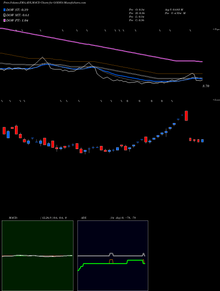
Task: Click the tall red candle at the price peak
Action: point(186,116)
